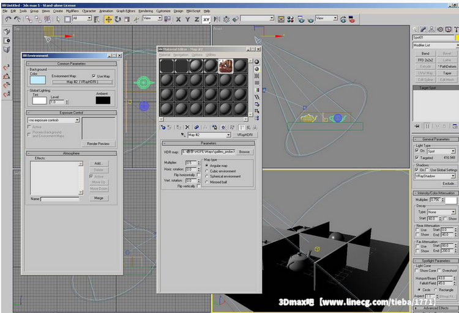The width and height of the screenshot is (459, 313).
Task: Collapse the Common Parameters rollout
Action: tap(72, 64)
